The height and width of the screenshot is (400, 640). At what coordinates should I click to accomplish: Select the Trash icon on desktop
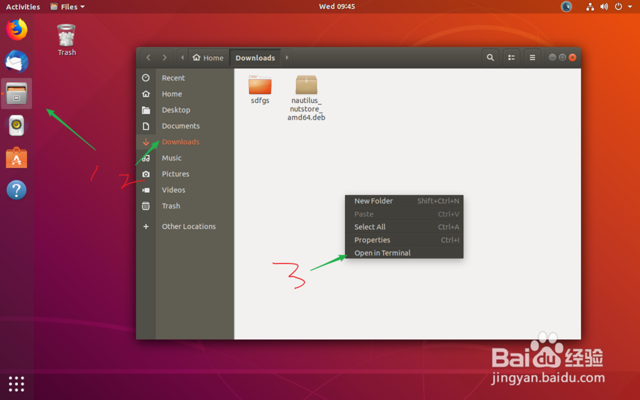tap(67, 40)
